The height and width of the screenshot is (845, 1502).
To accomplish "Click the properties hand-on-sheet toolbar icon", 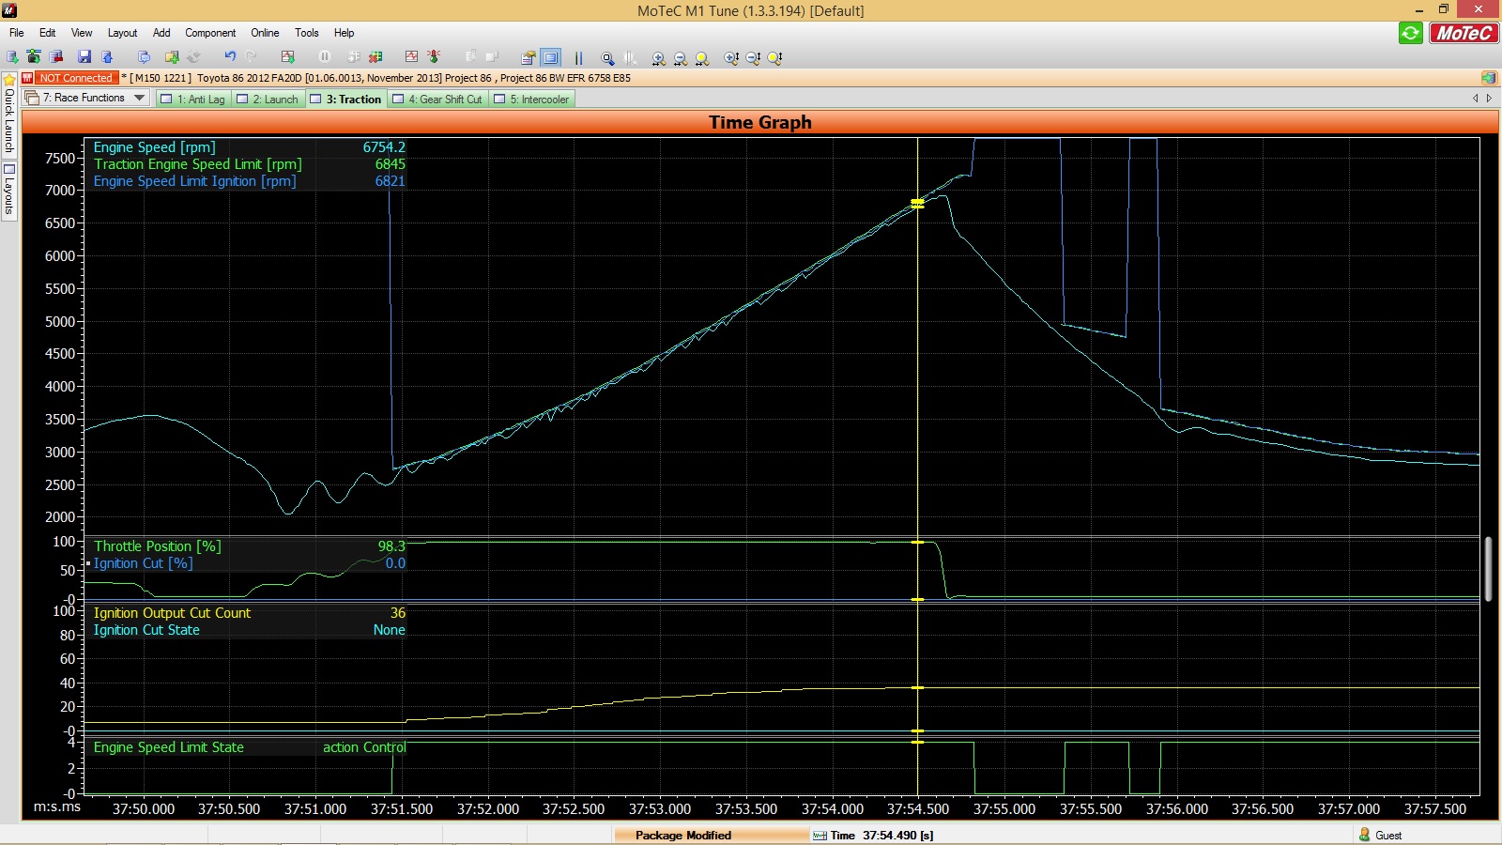I will click(528, 57).
